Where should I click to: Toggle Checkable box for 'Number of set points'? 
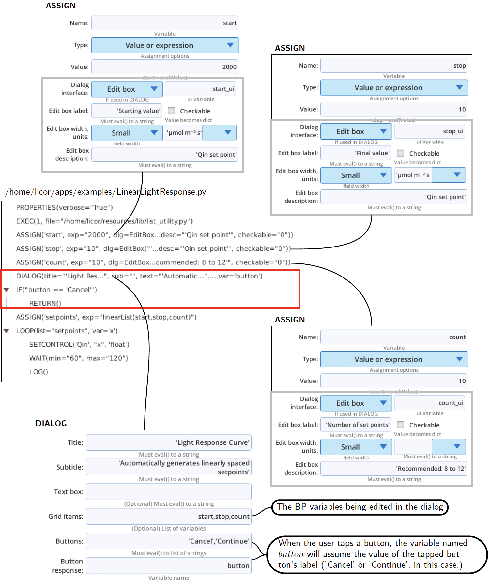coord(401,425)
